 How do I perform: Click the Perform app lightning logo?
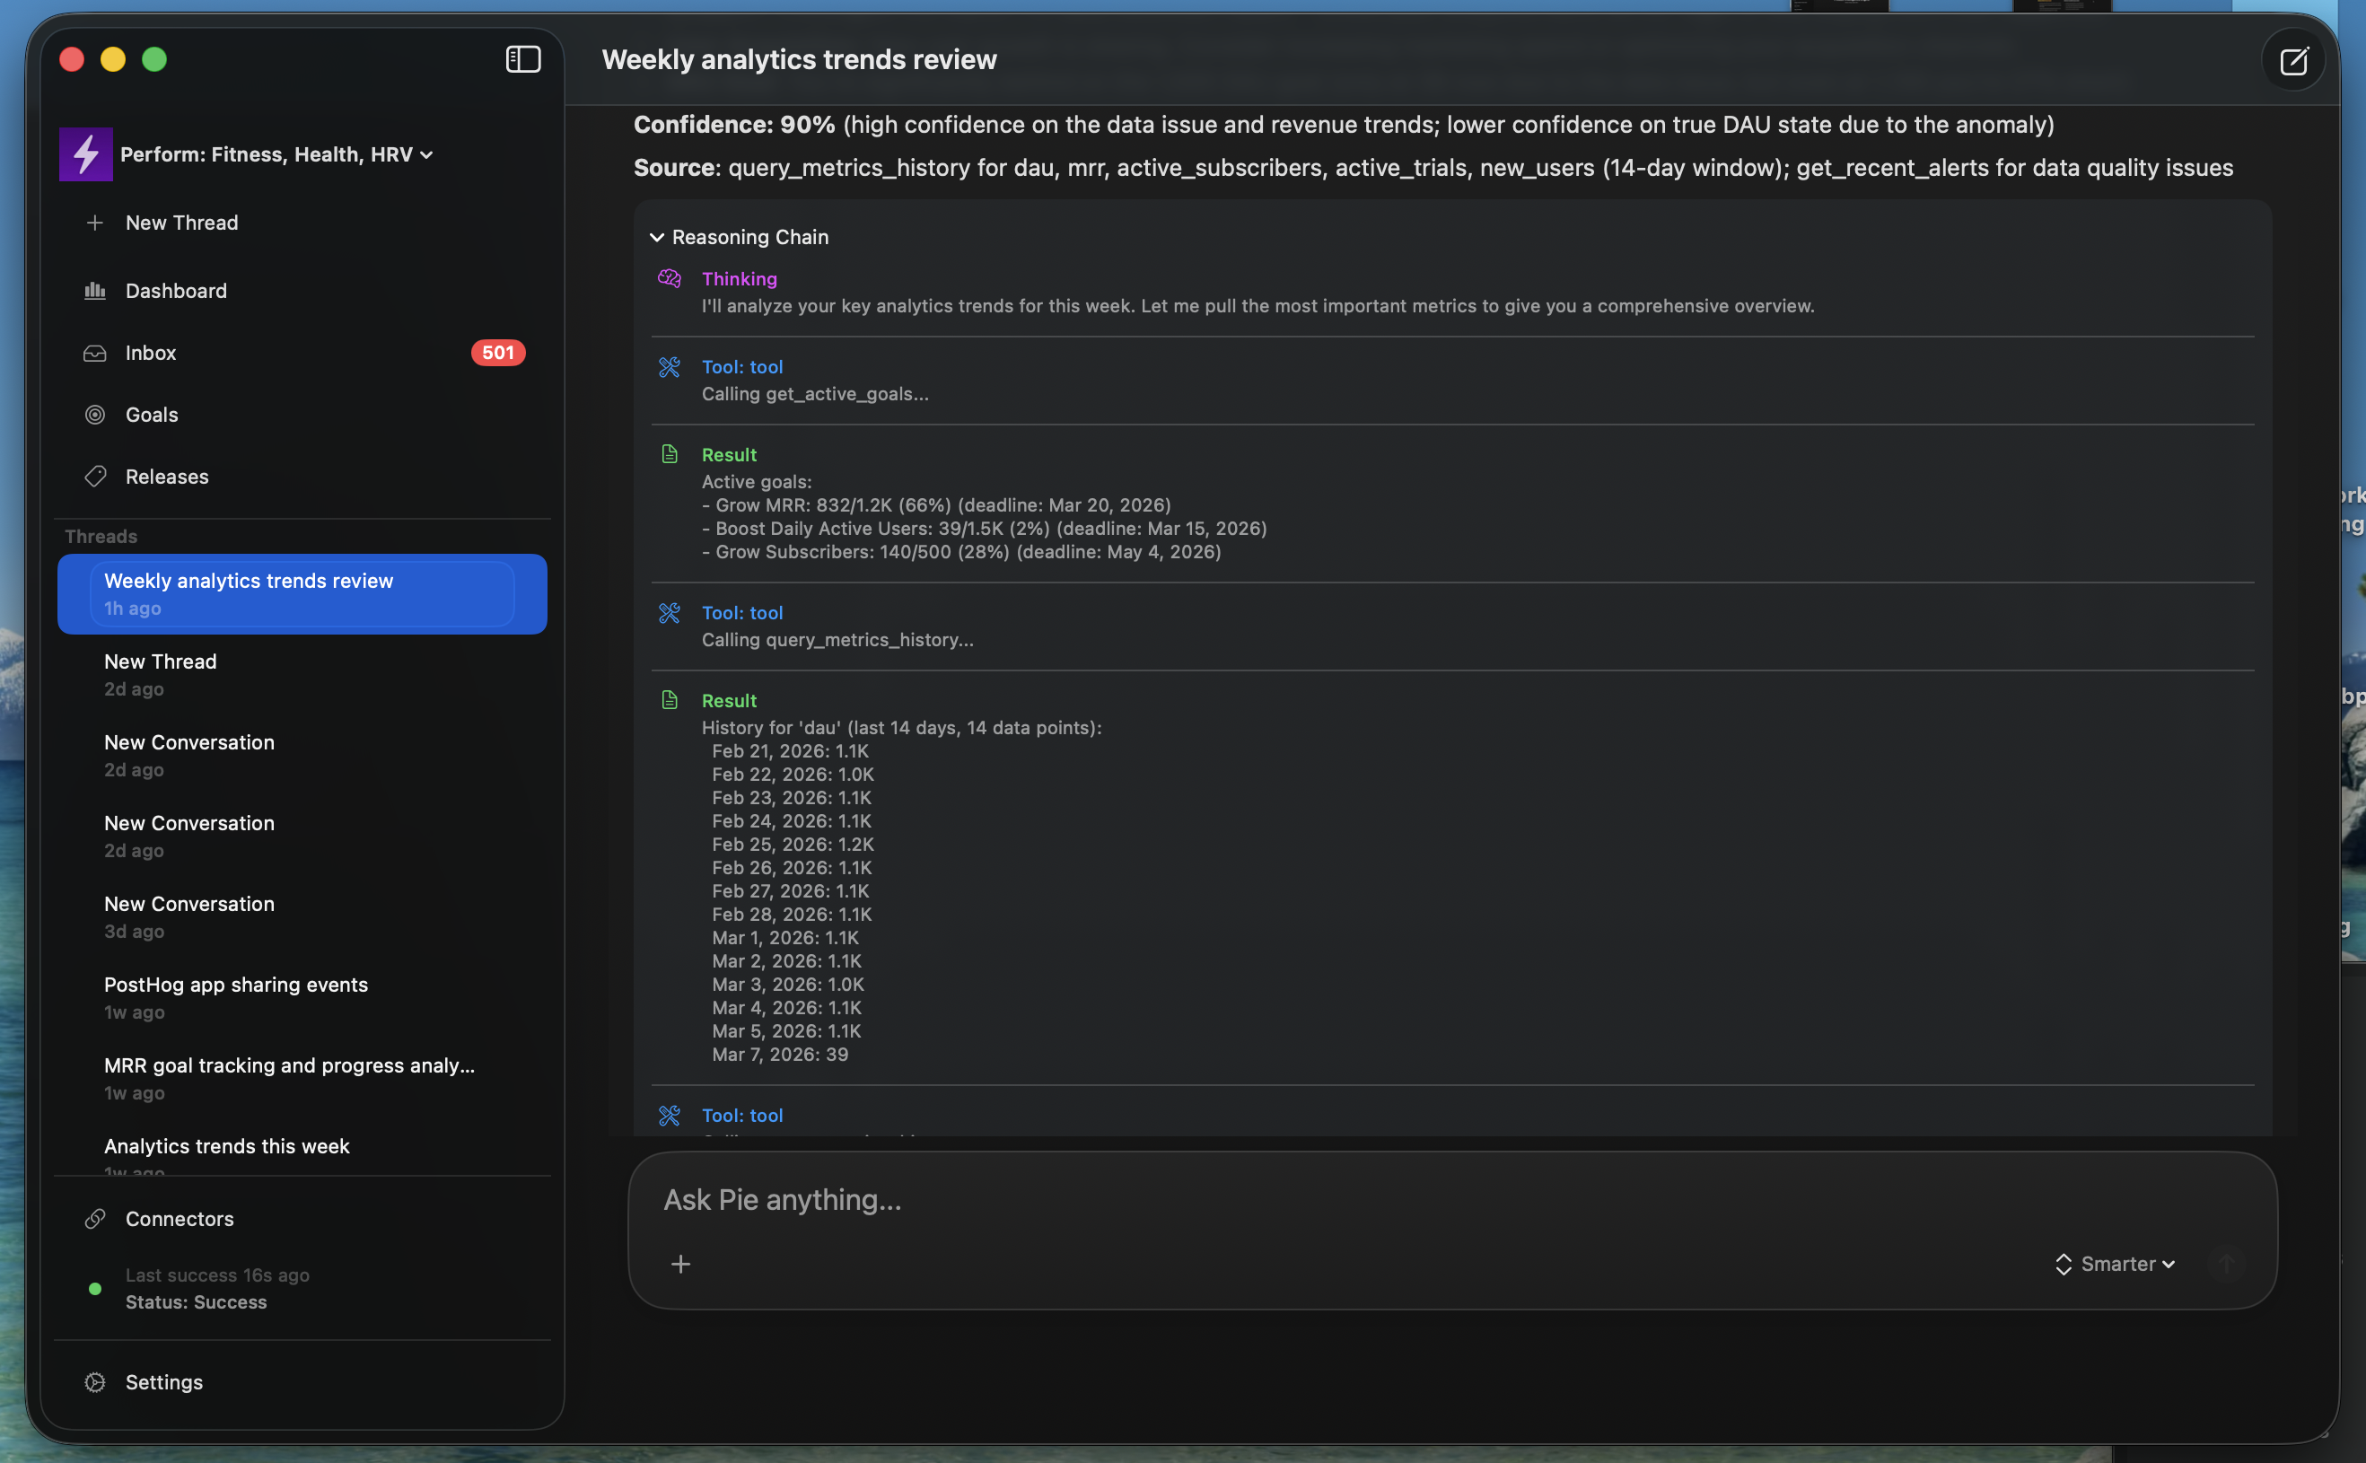(x=86, y=153)
